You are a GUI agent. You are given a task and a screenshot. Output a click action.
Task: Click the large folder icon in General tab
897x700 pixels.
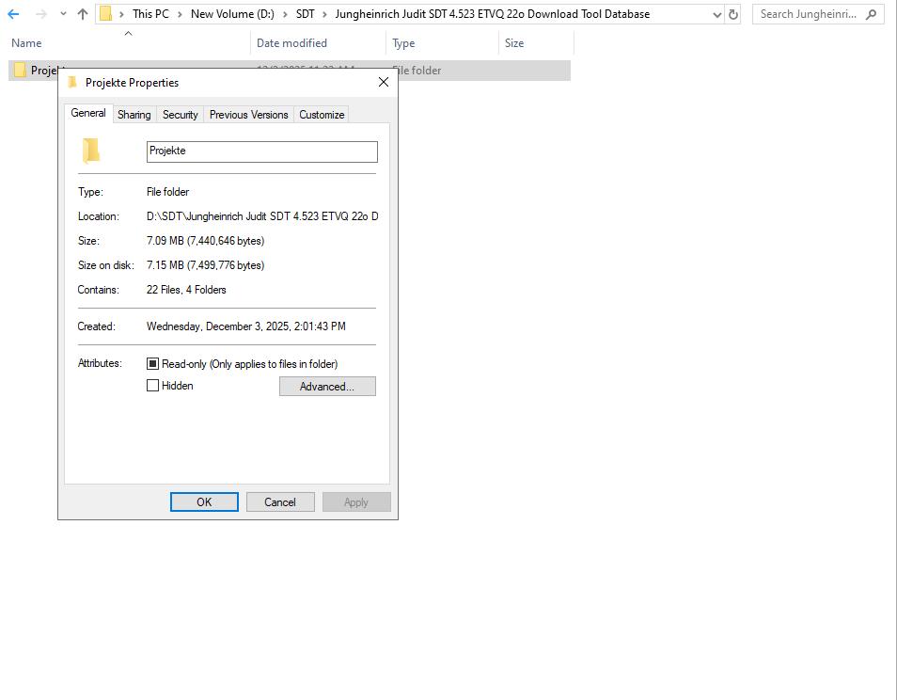point(91,151)
